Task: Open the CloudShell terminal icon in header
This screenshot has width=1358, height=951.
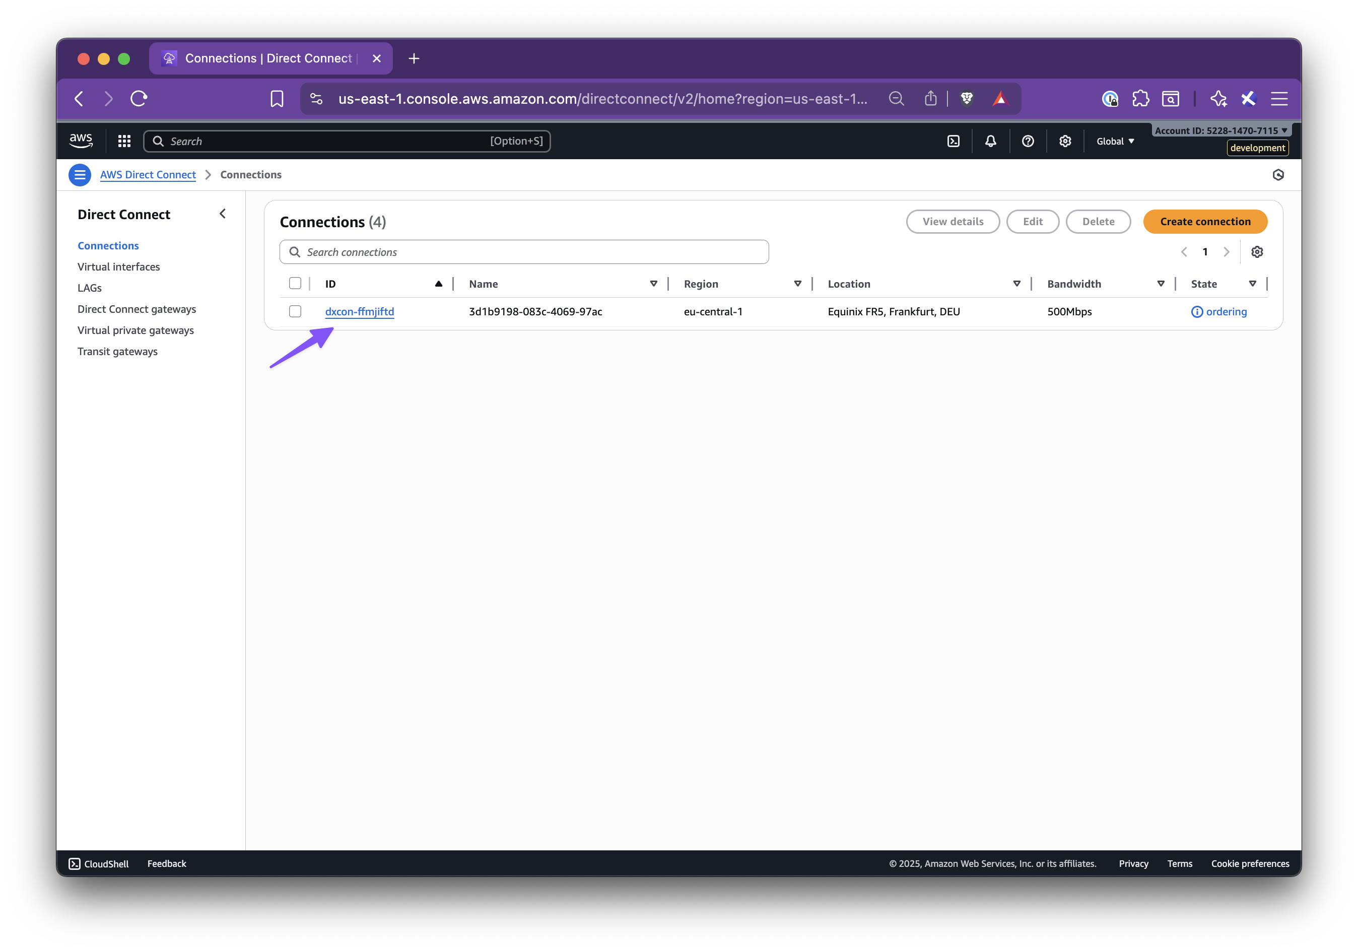Action: (953, 141)
